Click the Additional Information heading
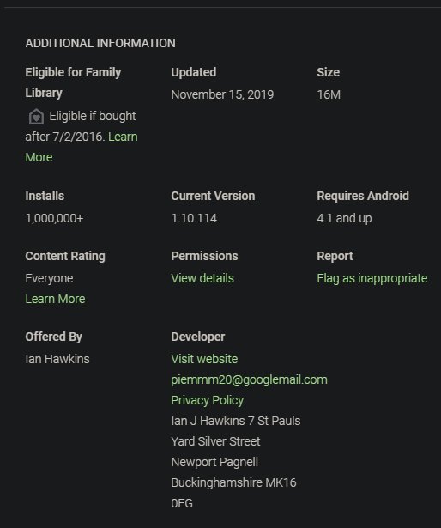The height and width of the screenshot is (528, 441). click(100, 43)
